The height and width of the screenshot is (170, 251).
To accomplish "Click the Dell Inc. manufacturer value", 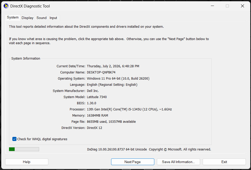I will 93,91.
